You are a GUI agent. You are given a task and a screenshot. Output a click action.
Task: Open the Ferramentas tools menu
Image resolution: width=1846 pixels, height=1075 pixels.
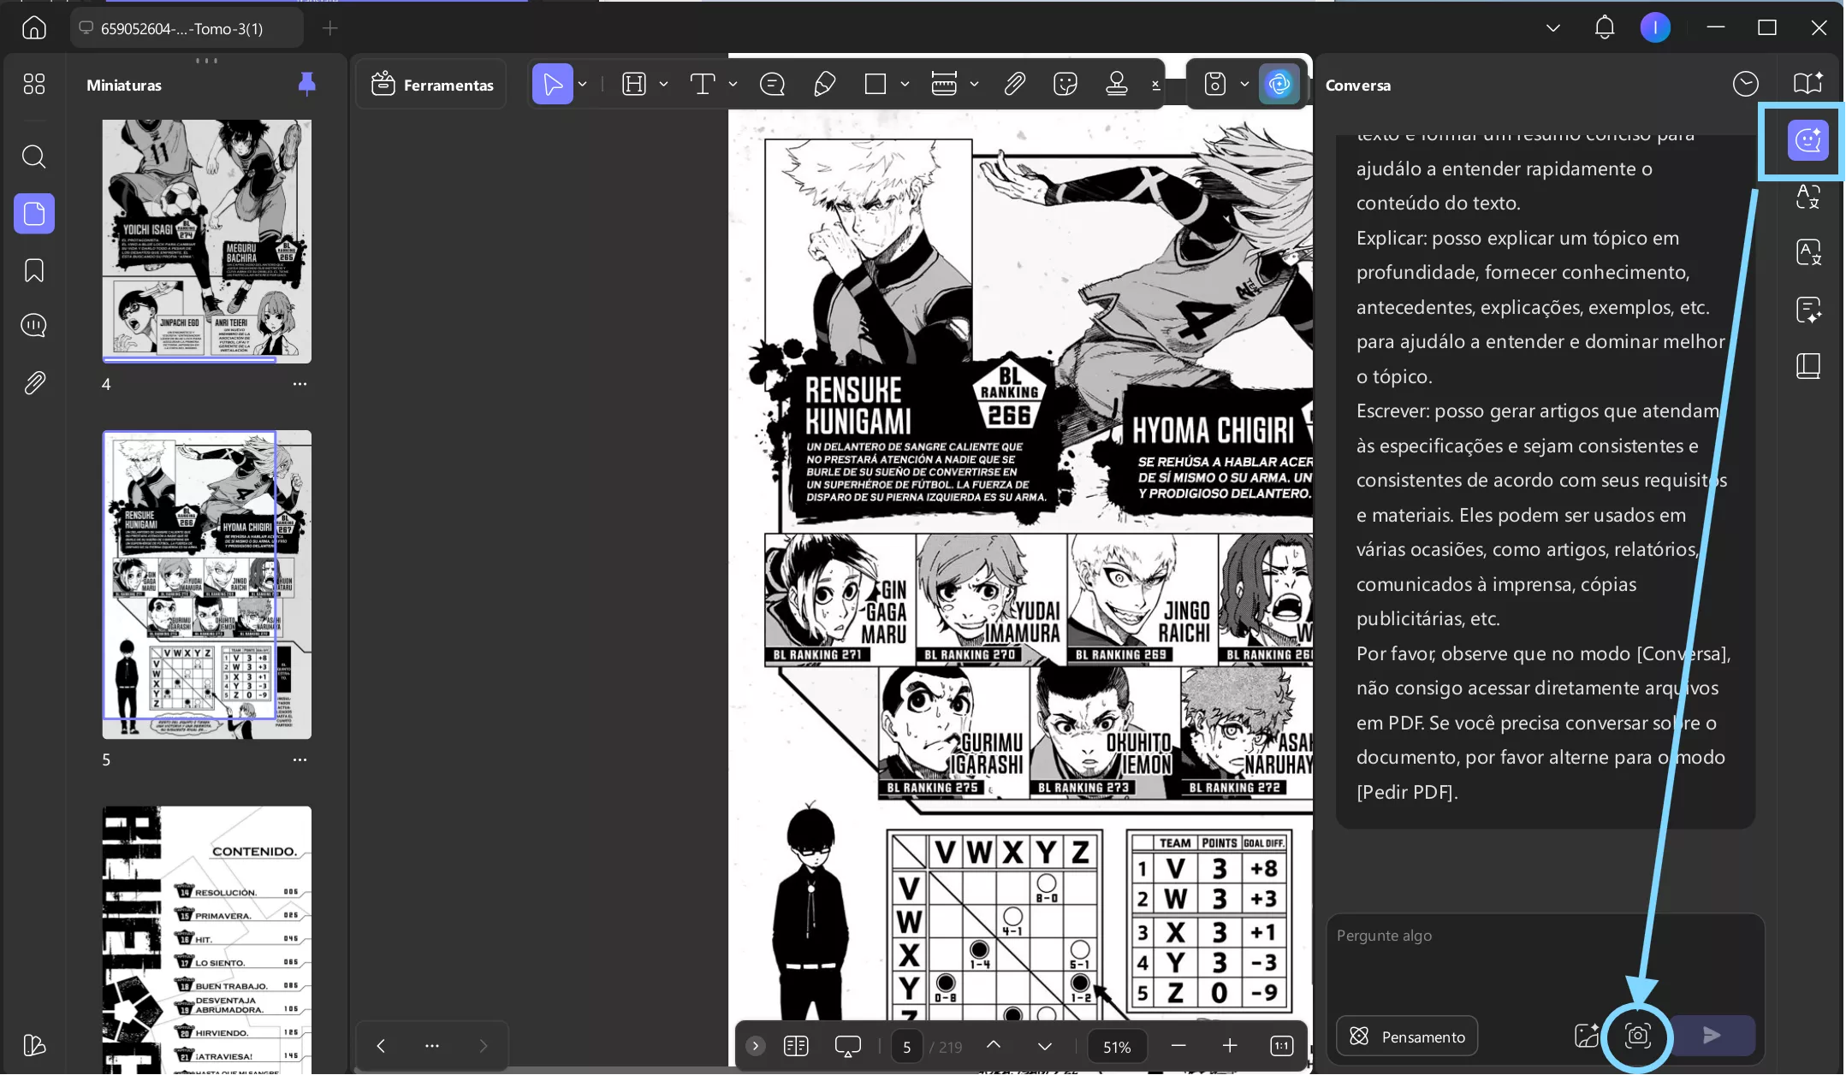click(432, 84)
